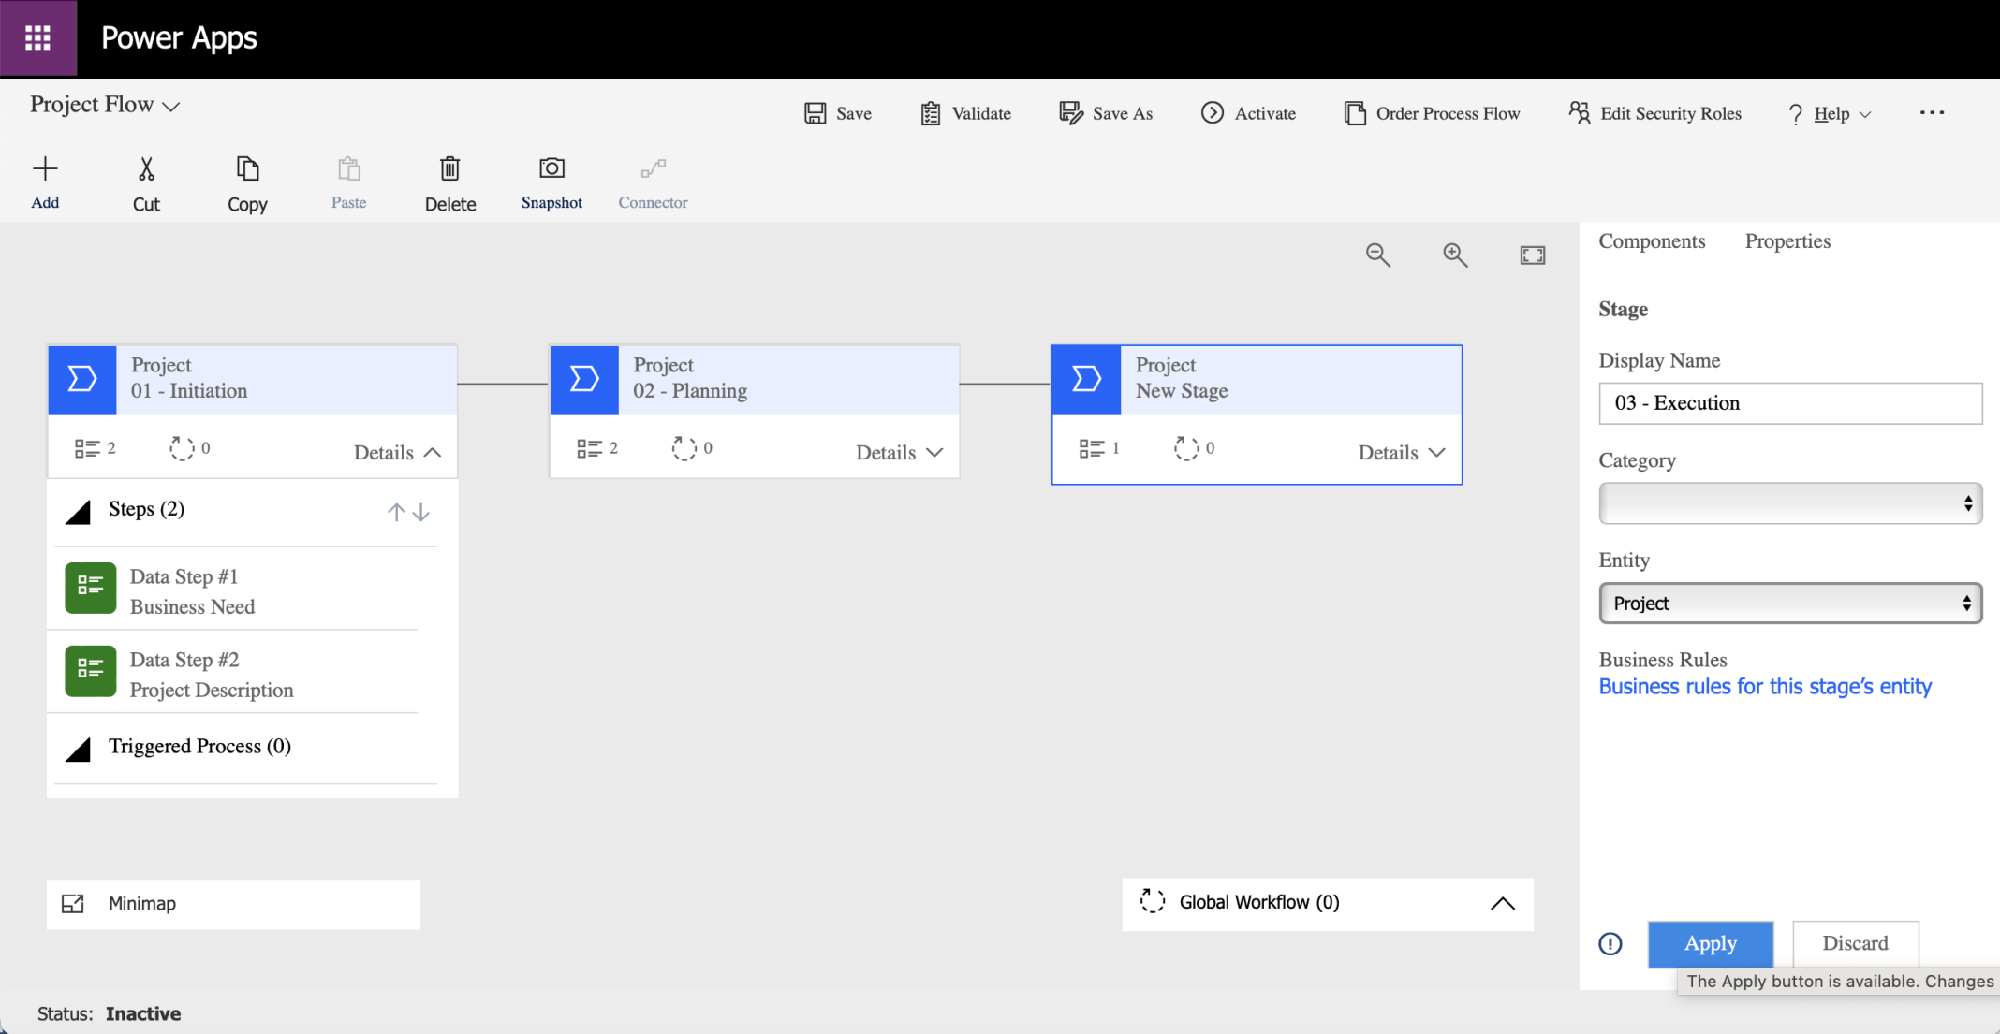
Task: Click the fit-to-canvas icon
Action: click(1532, 255)
